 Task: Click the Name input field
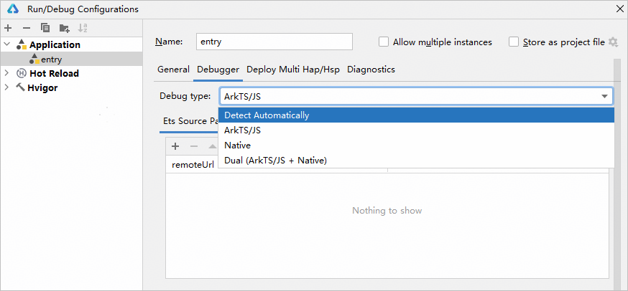tap(275, 42)
